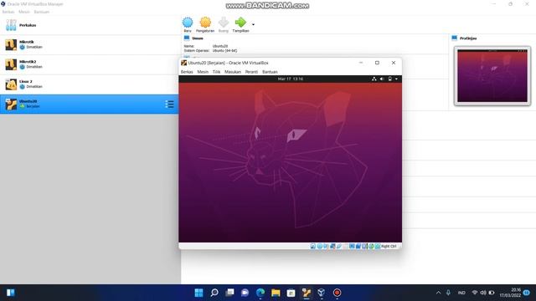Open File Explorer from taskbar

[x=276, y=293]
